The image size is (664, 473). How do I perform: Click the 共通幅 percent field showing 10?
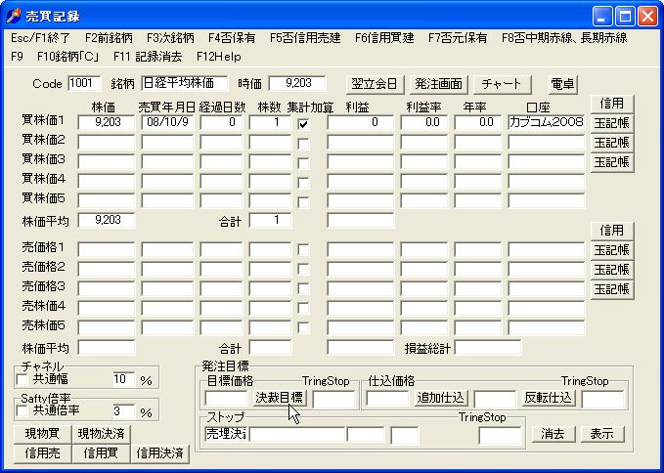pos(124,379)
